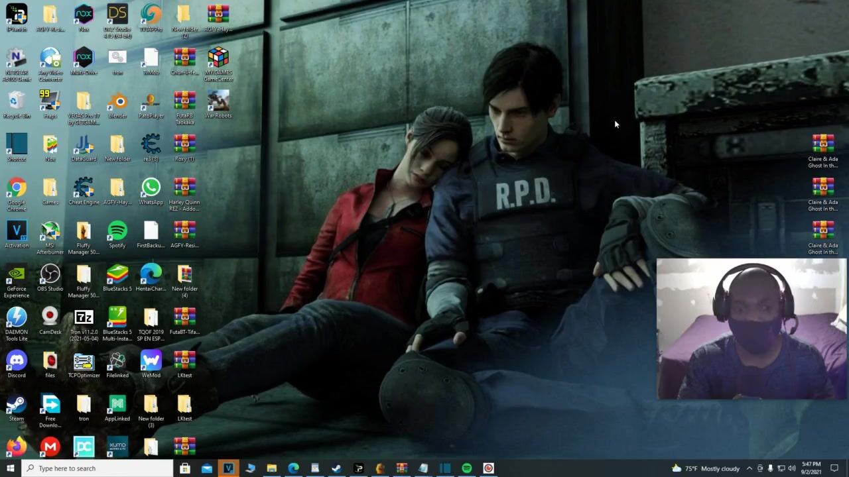
Task: Click the WeMod desktop icon
Action: [151, 361]
